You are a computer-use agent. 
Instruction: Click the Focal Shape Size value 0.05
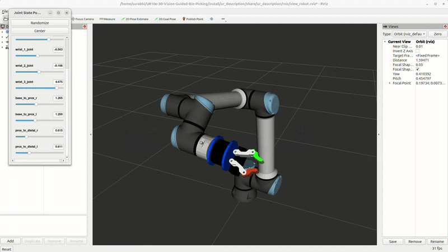coord(419,64)
